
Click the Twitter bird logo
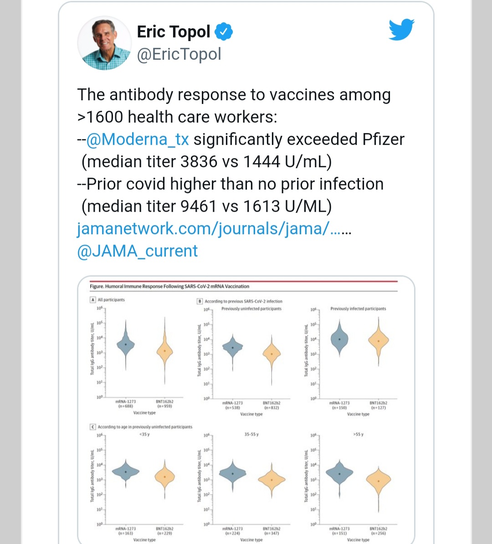click(x=401, y=29)
